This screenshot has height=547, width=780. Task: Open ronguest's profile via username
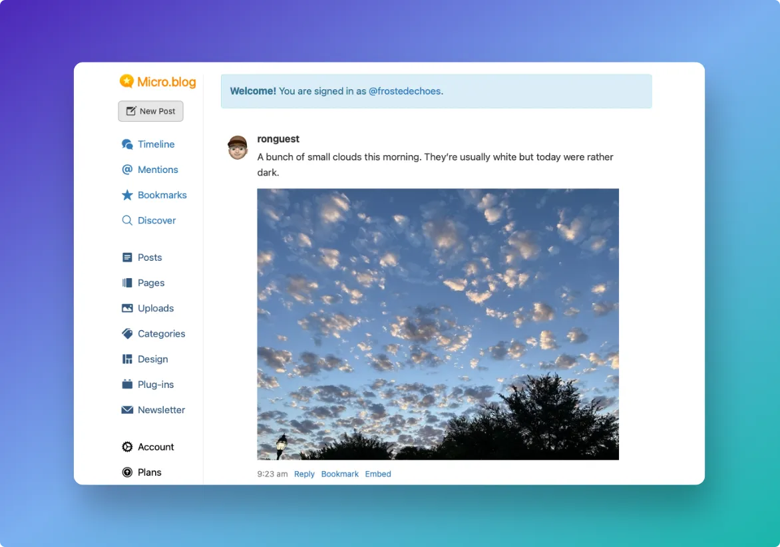pyautogui.click(x=278, y=139)
